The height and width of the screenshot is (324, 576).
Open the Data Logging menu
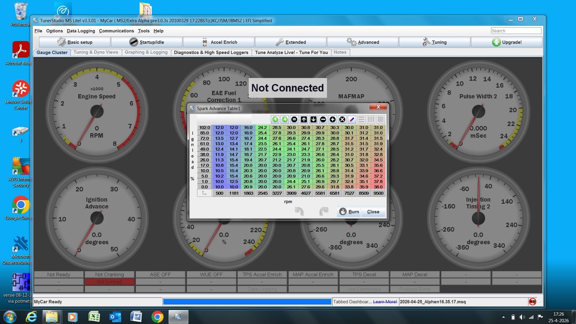click(x=81, y=31)
